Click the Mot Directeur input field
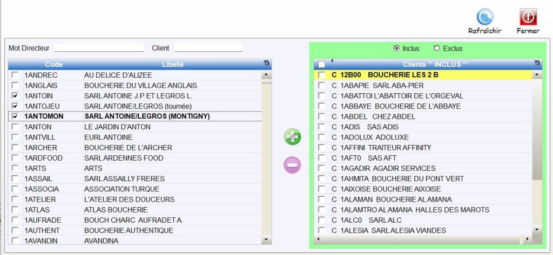 (x=99, y=48)
